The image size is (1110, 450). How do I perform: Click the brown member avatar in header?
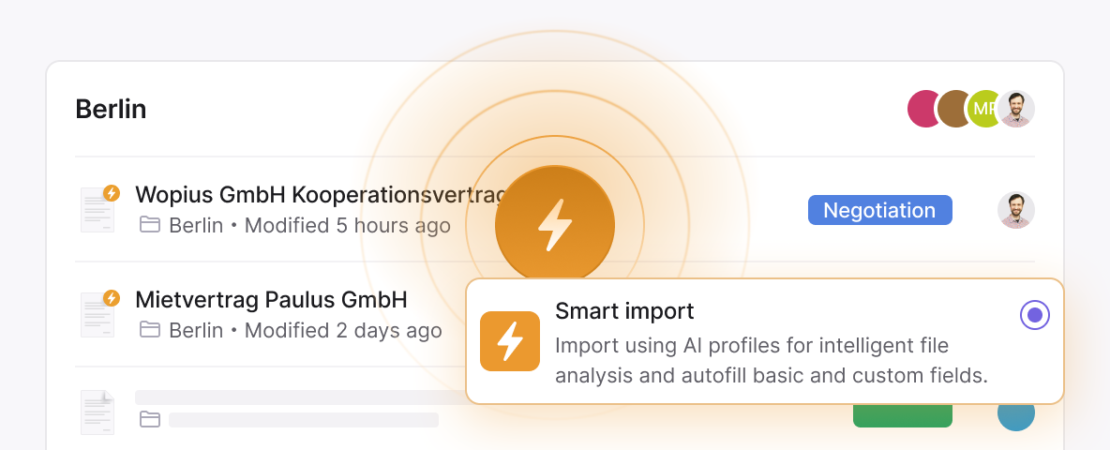tap(952, 109)
